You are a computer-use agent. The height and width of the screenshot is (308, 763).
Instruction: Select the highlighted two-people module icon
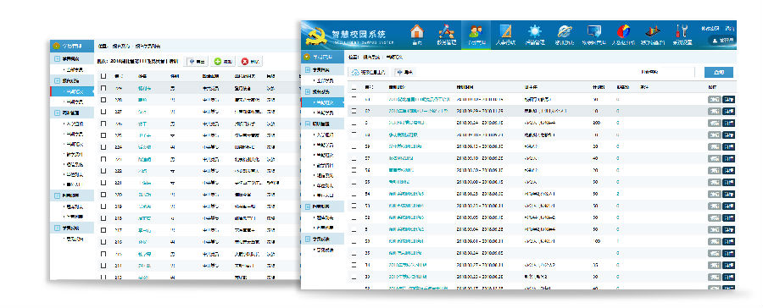(476, 32)
